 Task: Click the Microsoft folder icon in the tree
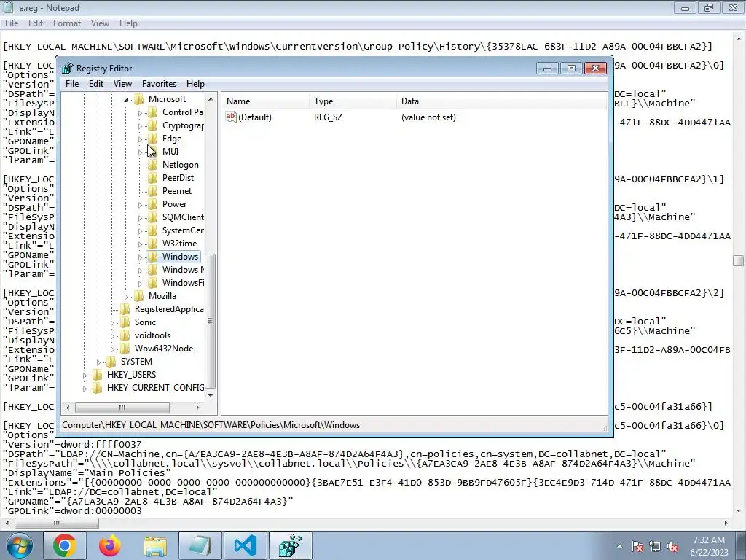[x=139, y=99]
